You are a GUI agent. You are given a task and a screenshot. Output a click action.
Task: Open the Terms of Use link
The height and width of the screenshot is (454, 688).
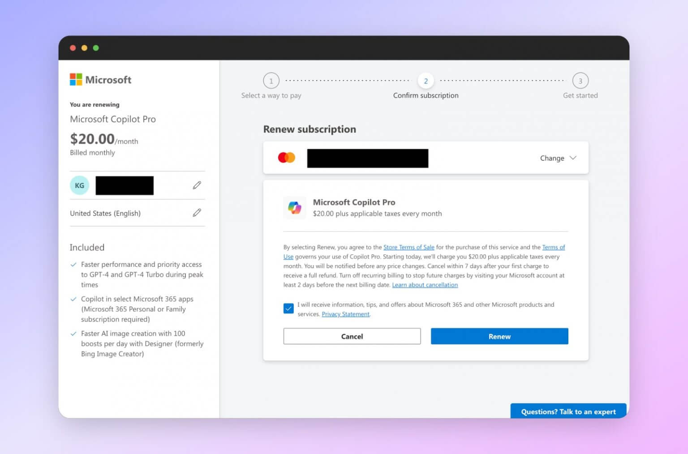pos(554,247)
